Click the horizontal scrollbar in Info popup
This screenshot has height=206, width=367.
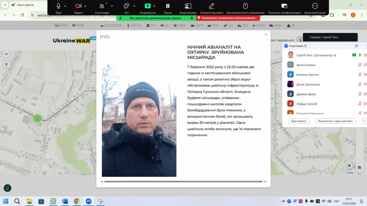(183, 182)
